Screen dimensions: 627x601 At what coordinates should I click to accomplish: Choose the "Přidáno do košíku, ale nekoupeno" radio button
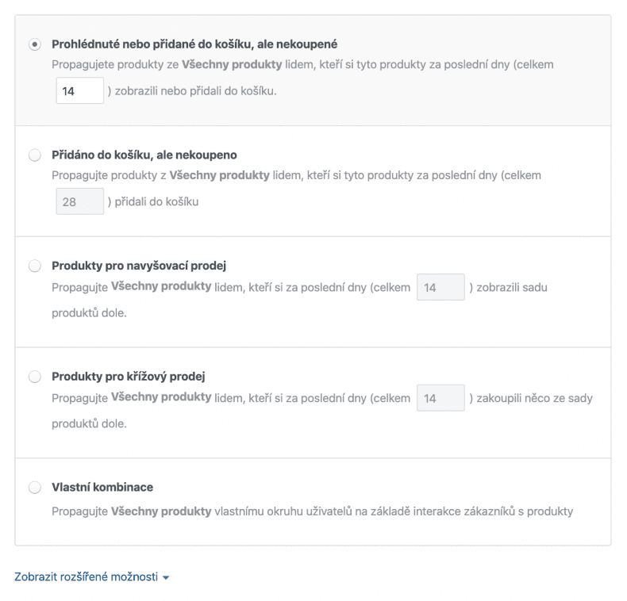(35, 155)
